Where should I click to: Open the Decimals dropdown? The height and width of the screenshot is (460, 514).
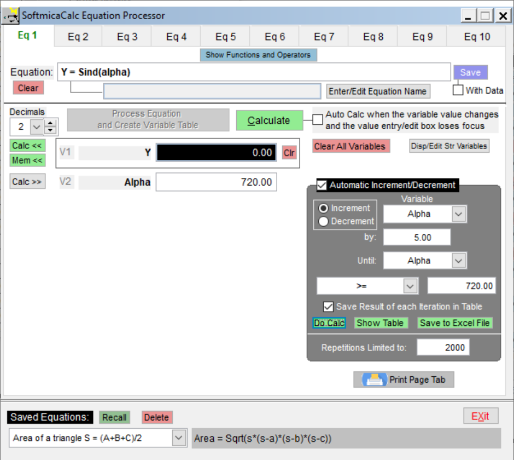pos(37,127)
